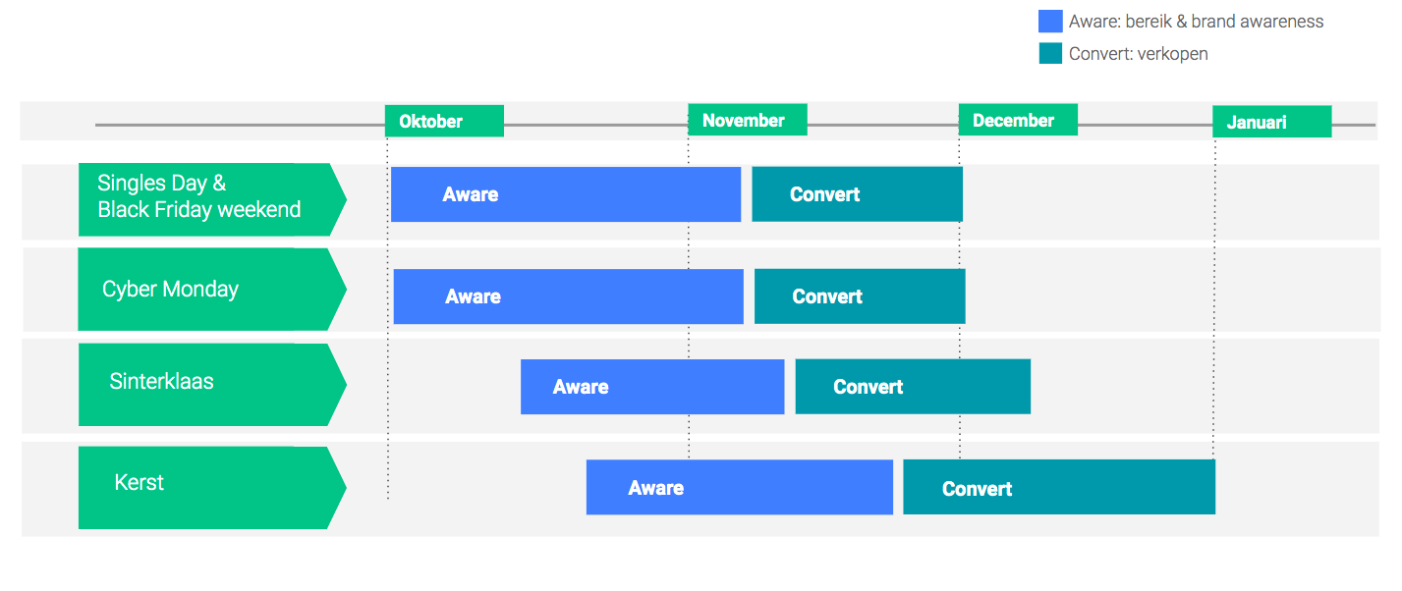Select the Aware bar for Kerst
This screenshot has height=591, width=1402.
739,487
